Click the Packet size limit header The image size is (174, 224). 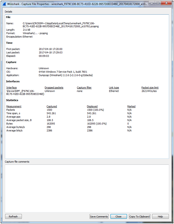(x=150, y=88)
